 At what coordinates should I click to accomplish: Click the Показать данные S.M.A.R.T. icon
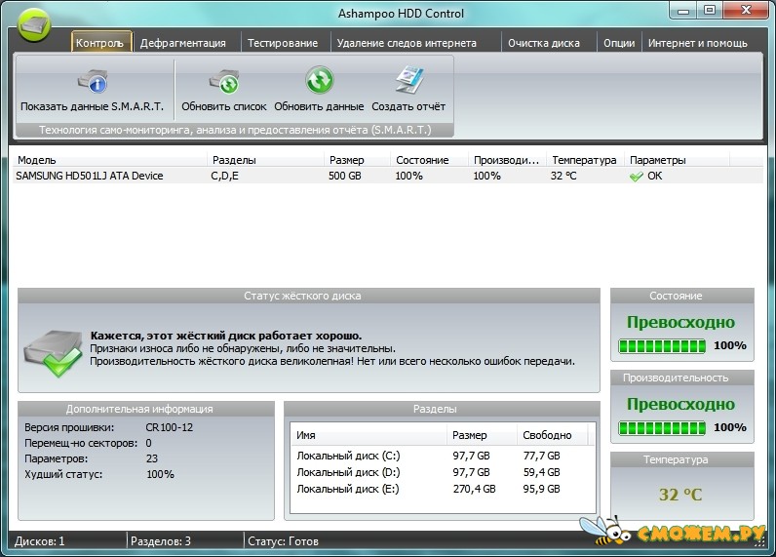pyautogui.click(x=93, y=82)
